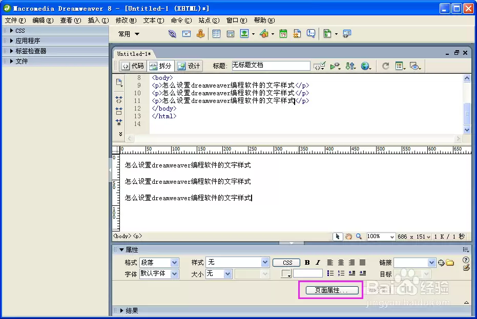Screen dimensions: 477x319
Task: Select the Untitled-1* document tab
Action: tap(134, 54)
